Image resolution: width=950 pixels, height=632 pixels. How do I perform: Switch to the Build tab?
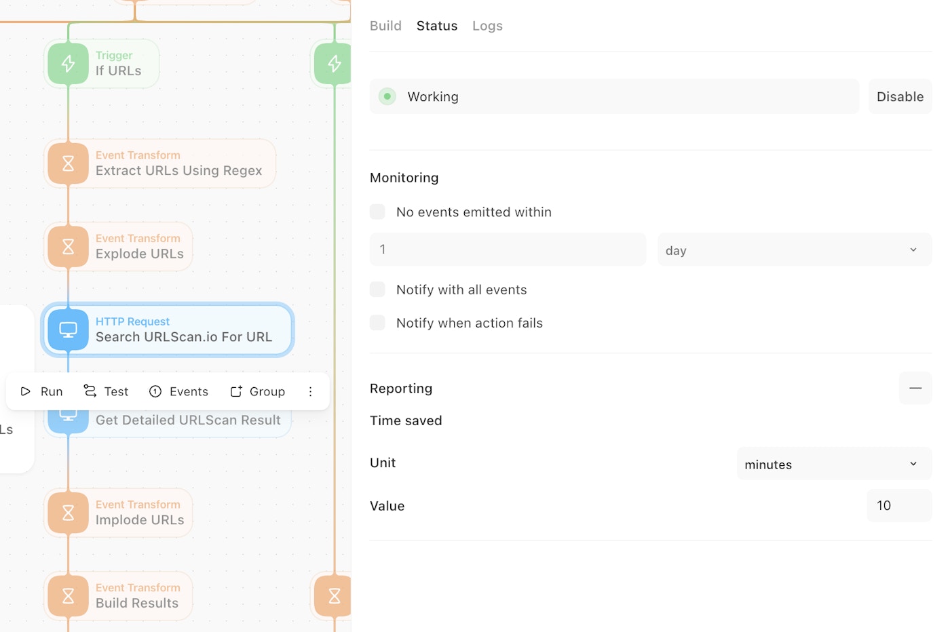pyautogui.click(x=385, y=26)
